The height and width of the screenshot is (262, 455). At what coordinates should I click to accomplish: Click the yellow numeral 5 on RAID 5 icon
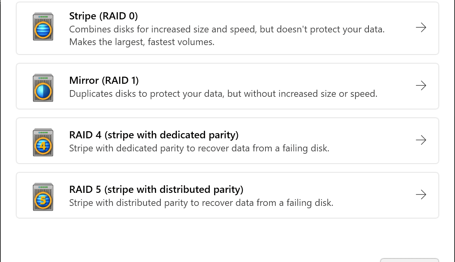pos(43,200)
